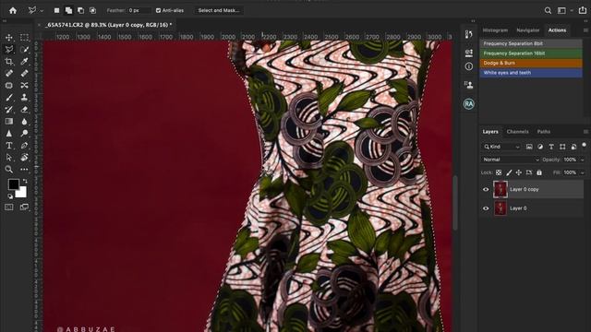Viewport: 591px width, 332px height.
Task: Enable the adjustment layers filter
Action: tap(540, 147)
